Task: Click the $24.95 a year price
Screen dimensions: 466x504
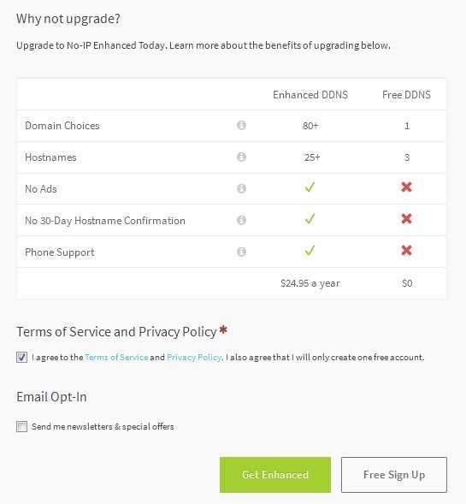Action: point(310,283)
